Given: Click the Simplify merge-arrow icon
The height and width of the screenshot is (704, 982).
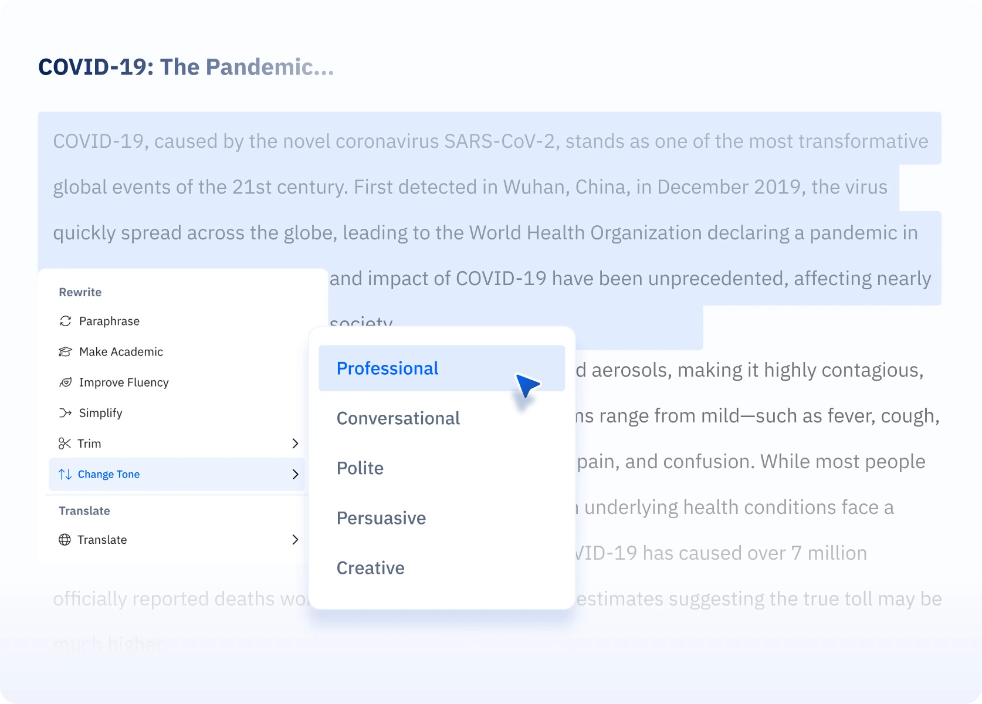Looking at the screenshot, I should pyautogui.click(x=65, y=413).
